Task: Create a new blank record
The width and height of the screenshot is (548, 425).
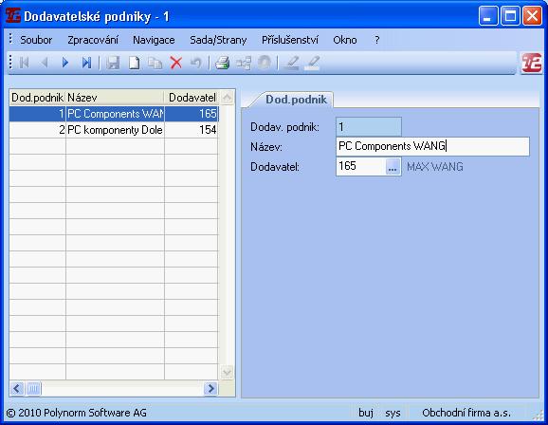Action: [x=135, y=63]
